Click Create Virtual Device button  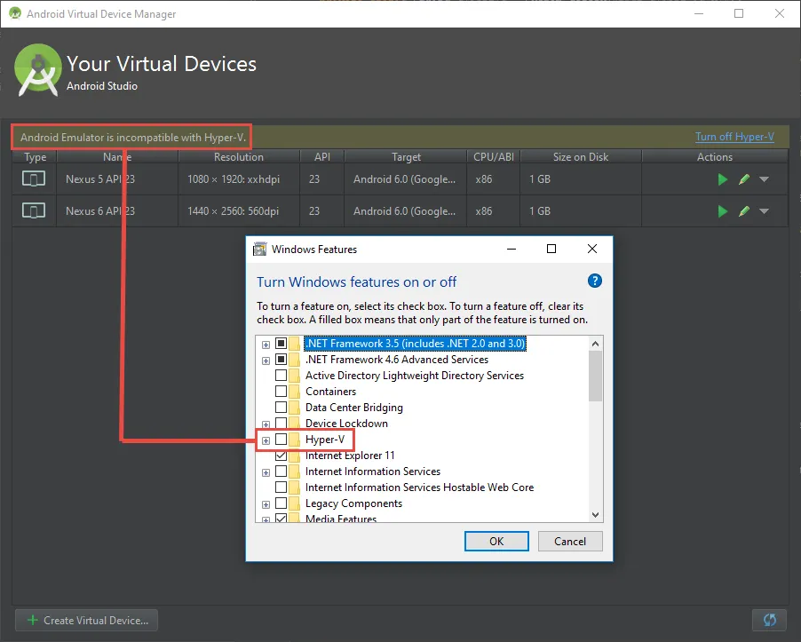(86, 620)
